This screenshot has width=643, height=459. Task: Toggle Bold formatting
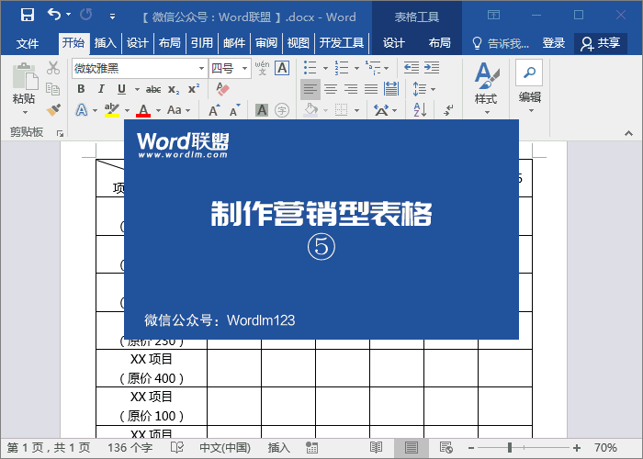[81, 89]
